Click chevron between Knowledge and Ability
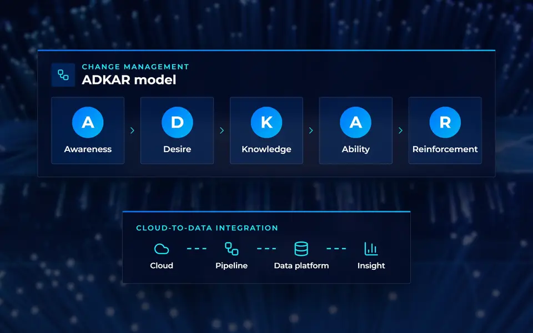533x333 pixels. (x=311, y=130)
